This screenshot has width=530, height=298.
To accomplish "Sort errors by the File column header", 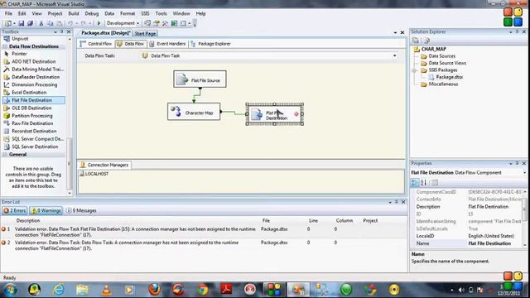I will (266, 221).
